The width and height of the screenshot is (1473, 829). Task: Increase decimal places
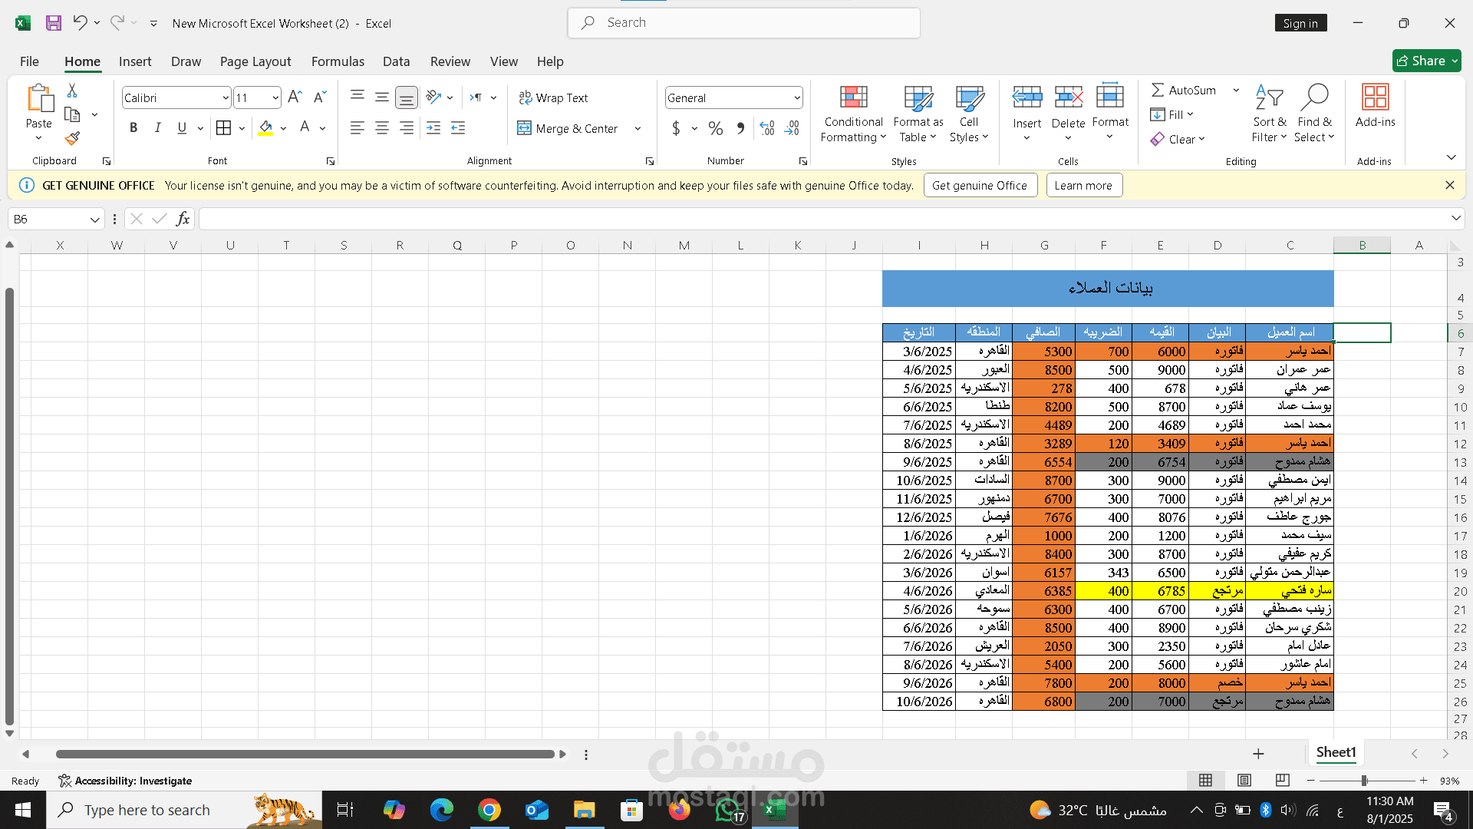click(x=767, y=128)
